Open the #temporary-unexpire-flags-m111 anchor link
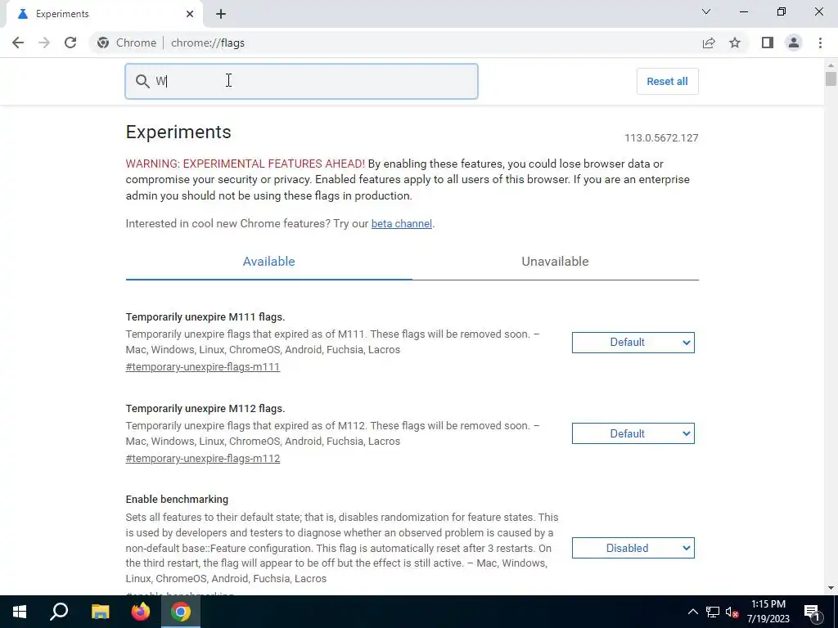This screenshot has height=628, width=838. [x=203, y=367]
